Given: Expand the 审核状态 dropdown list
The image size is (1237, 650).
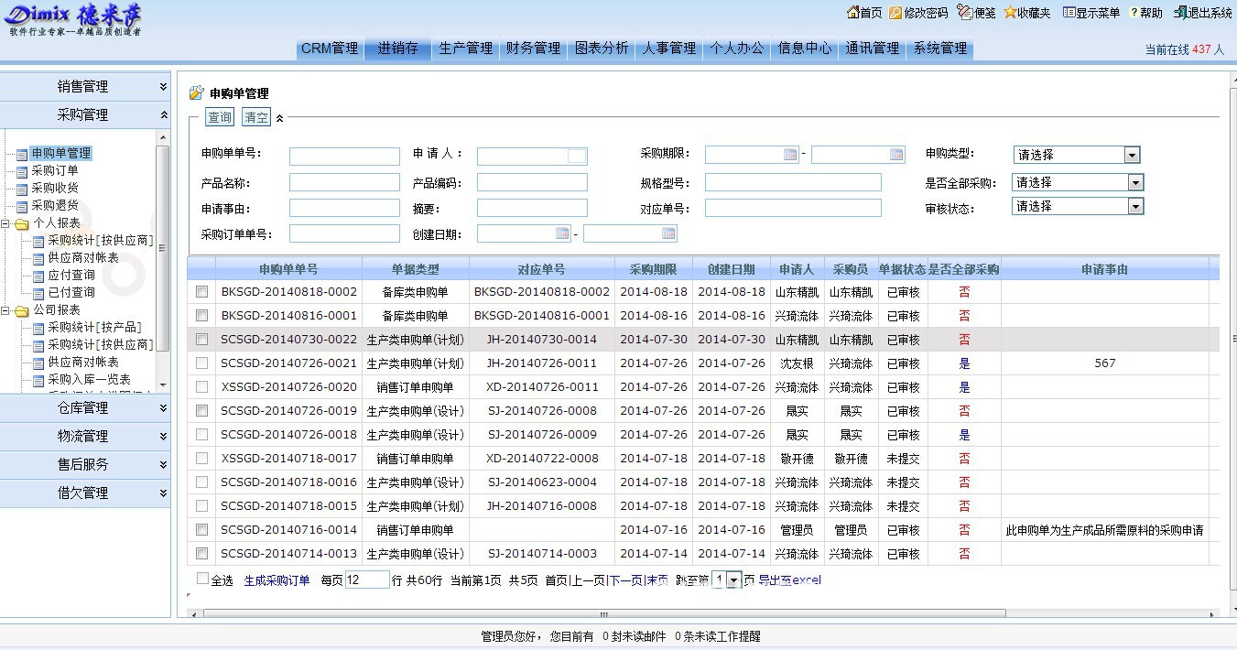Looking at the screenshot, I should [1135, 207].
